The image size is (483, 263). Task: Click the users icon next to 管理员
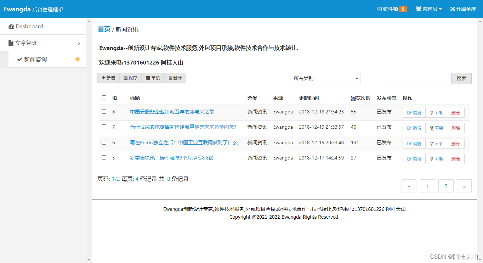tap(419, 9)
